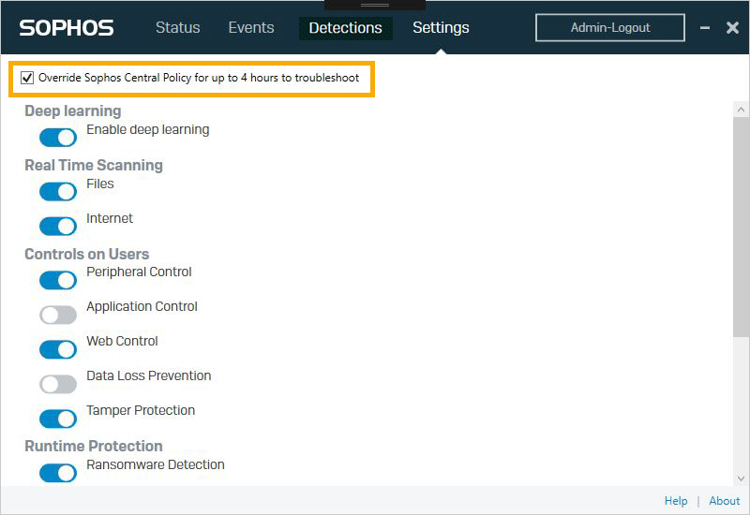Click the scrollbar down arrow
The image size is (750, 515).
[x=741, y=478]
